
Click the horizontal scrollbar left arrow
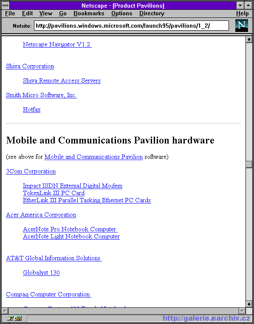(5, 310)
